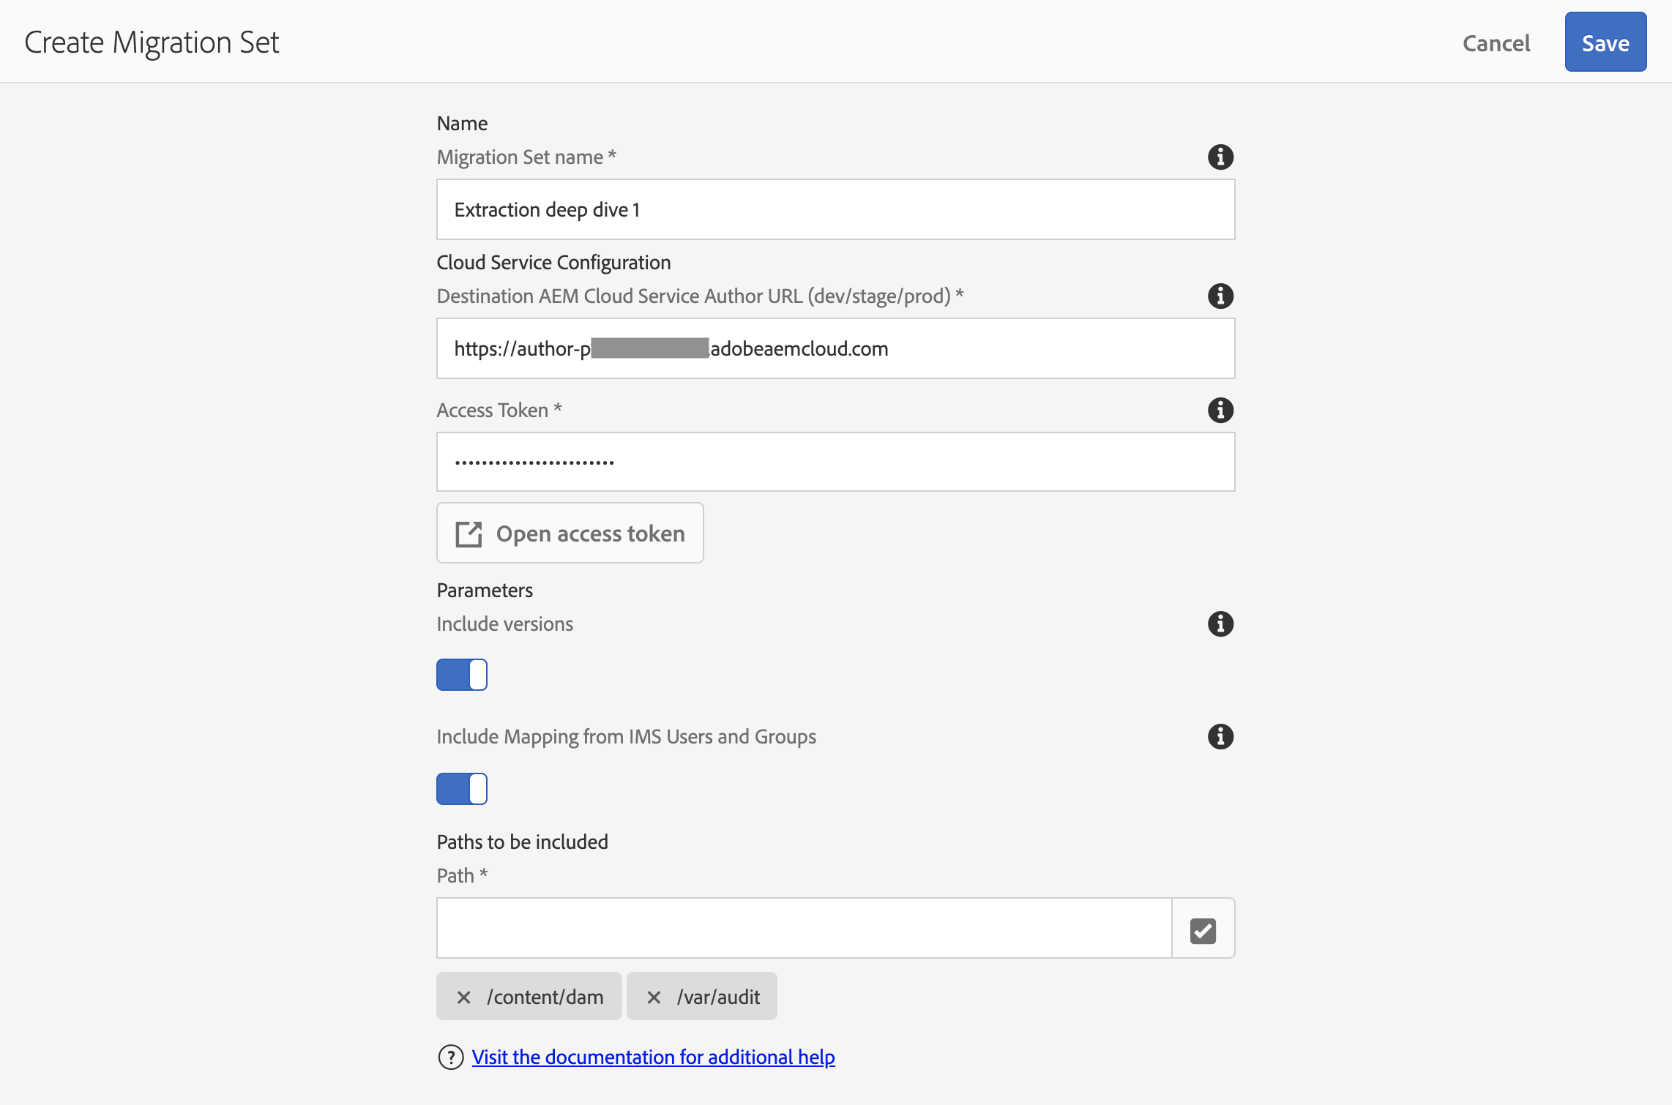The height and width of the screenshot is (1105, 1672).
Task: Click the info icon next to Migration Set name
Action: (1220, 157)
